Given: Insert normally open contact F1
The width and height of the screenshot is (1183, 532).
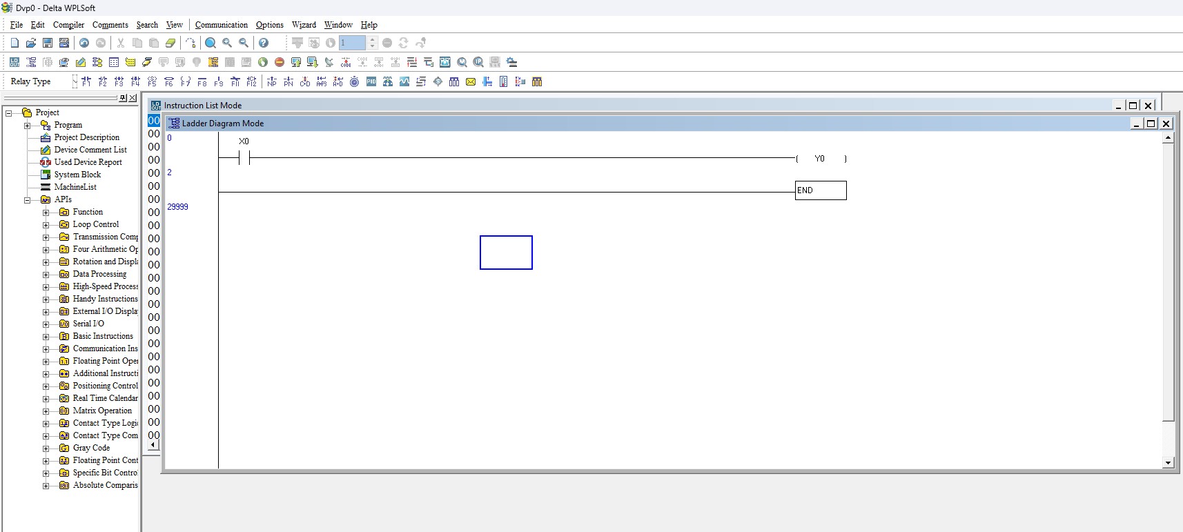Looking at the screenshot, I should click(x=86, y=81).
